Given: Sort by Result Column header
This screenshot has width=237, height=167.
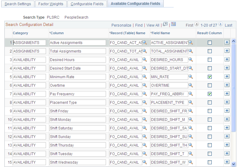Looking at the screenshot, I should 209,33.
